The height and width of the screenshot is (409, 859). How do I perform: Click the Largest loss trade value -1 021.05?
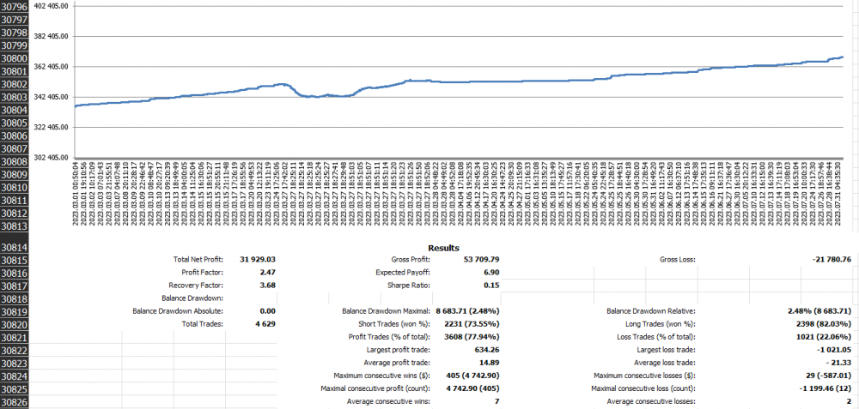tap(828, 350)
